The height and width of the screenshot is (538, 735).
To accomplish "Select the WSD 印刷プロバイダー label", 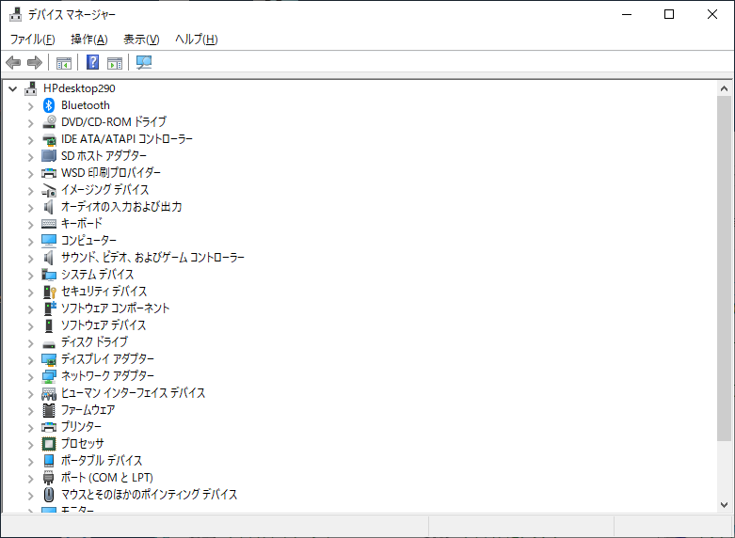I will (111, 173).
